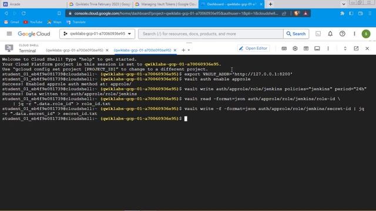Click the Google Cloud logo
Screen dimensions: 376x211
[34, 34]
